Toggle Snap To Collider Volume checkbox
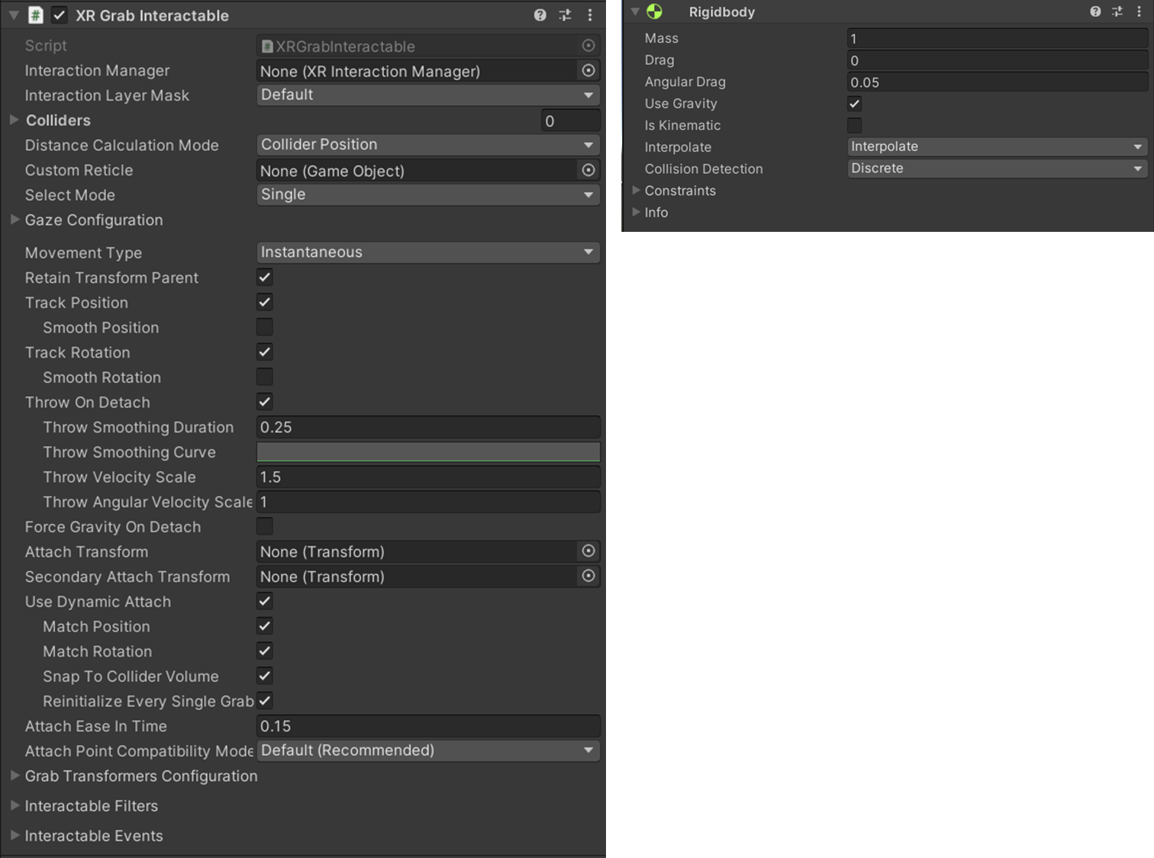Screen dimensions: 1154x858 [265, 676]
